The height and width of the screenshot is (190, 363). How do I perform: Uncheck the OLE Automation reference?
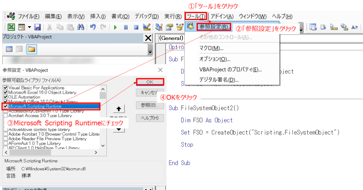click(6, 97)
